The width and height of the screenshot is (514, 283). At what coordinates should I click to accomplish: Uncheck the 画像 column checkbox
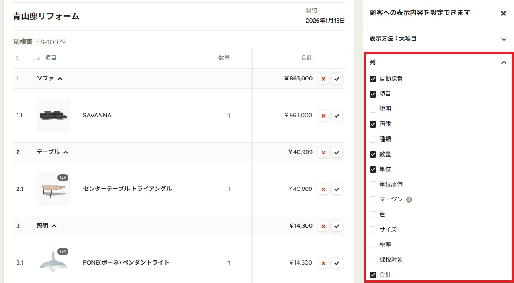373,124
